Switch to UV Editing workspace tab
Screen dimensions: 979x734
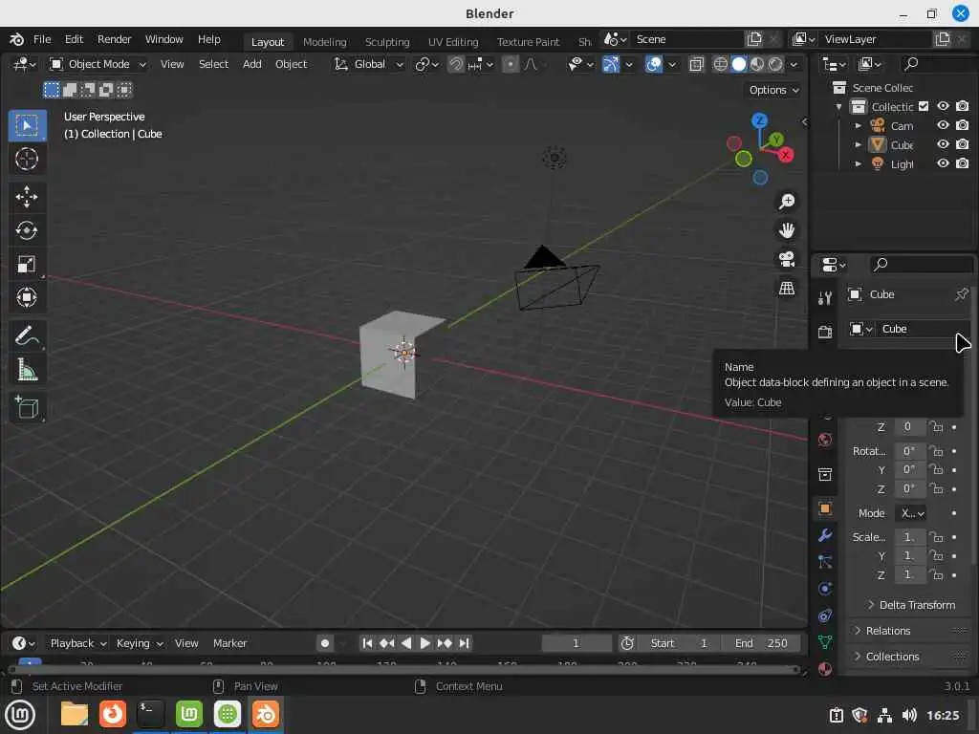453,42
